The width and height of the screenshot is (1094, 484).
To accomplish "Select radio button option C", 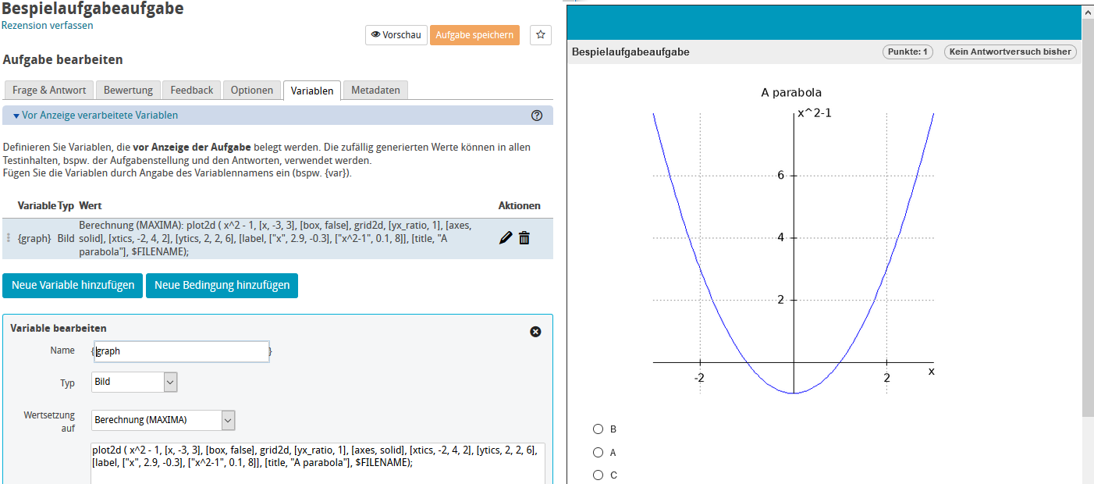I will 599,475.
